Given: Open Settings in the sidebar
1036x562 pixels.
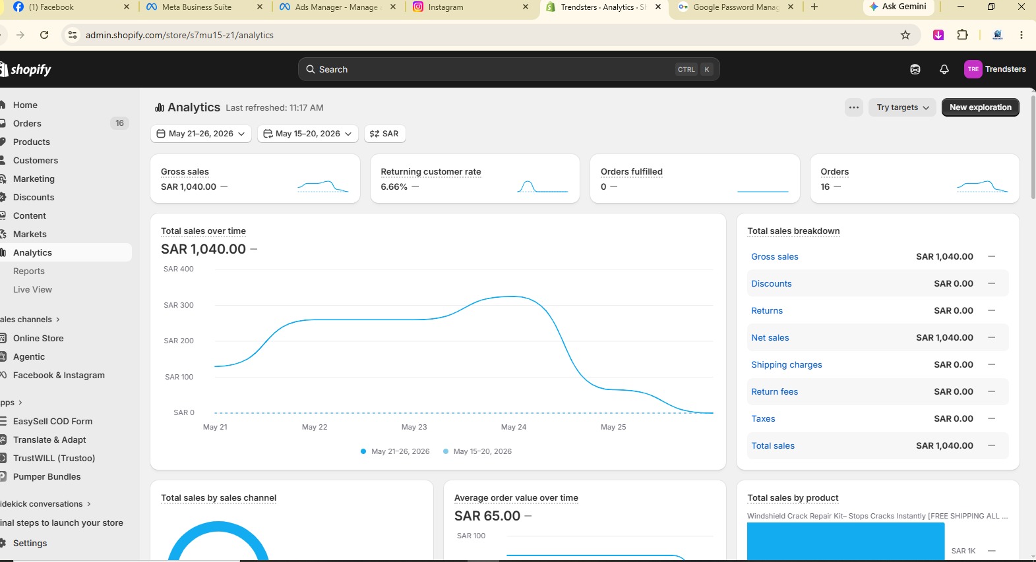Looking at the screenshot, I should (x=30, y=543).
